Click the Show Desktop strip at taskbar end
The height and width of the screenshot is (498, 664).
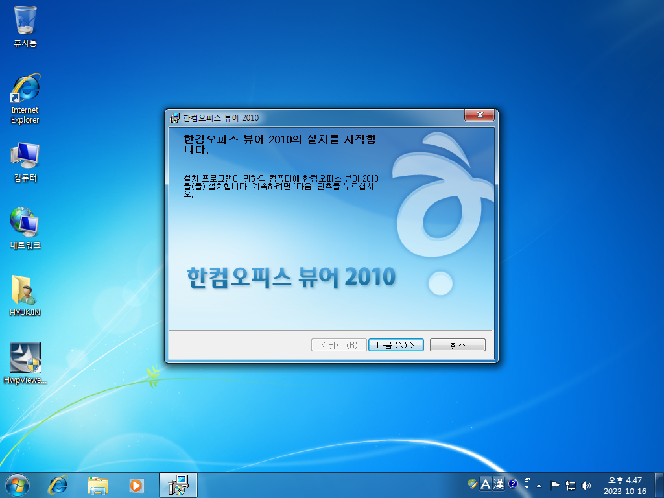click(x=659, y=485)
